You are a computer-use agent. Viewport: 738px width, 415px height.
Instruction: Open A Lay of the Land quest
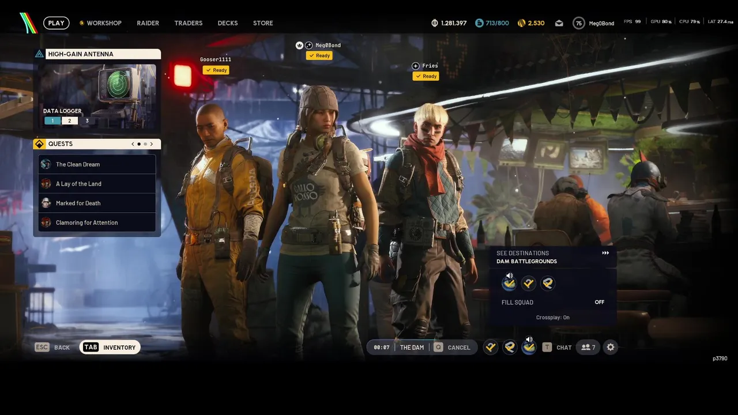click(x=97, y=184)
